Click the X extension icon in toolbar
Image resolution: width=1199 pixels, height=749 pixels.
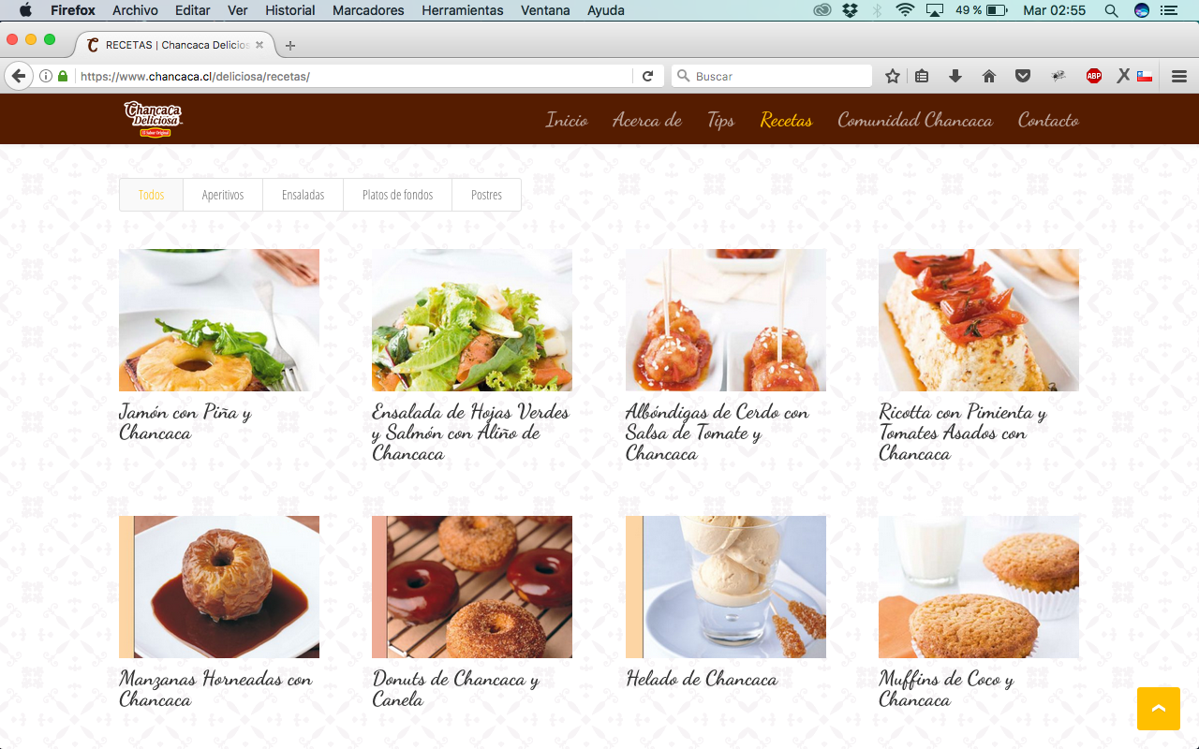click(x=1123, y=76)
